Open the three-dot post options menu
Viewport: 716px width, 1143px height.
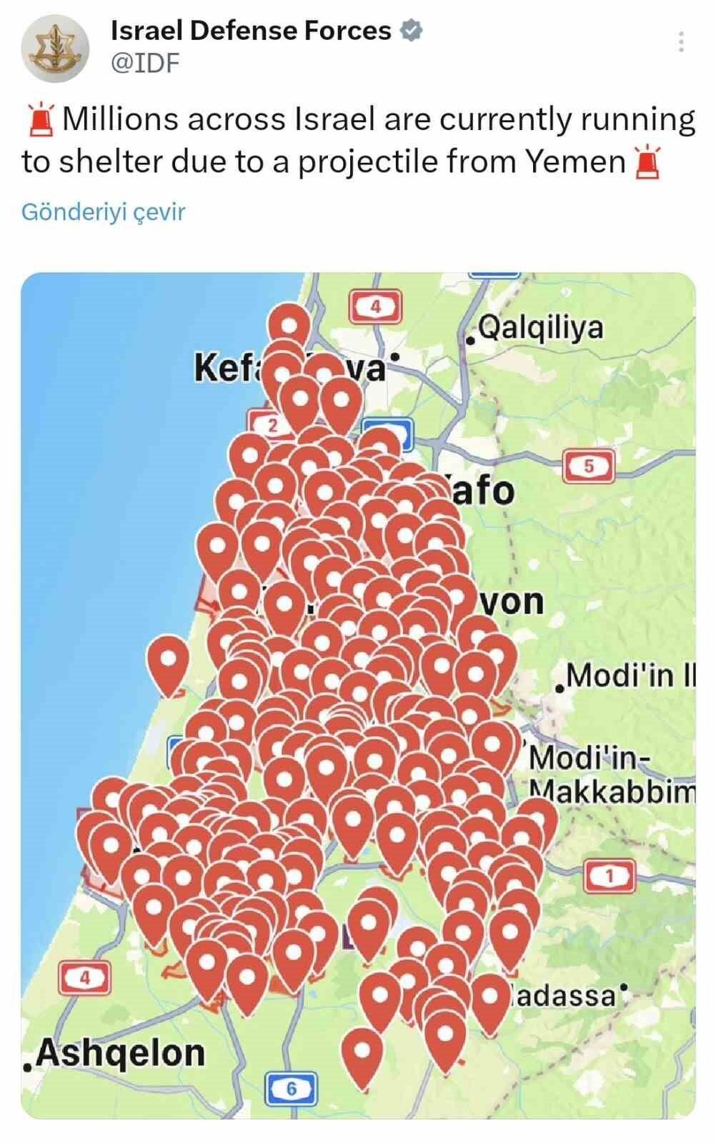681,42
